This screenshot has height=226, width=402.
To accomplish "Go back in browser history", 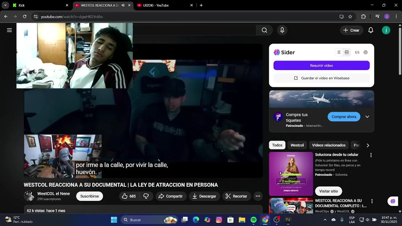I will 6,17.
